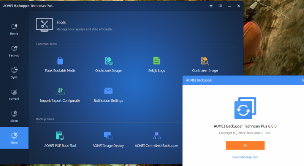
Task: Switch to the Back-up tab
Action: [14, 51]
